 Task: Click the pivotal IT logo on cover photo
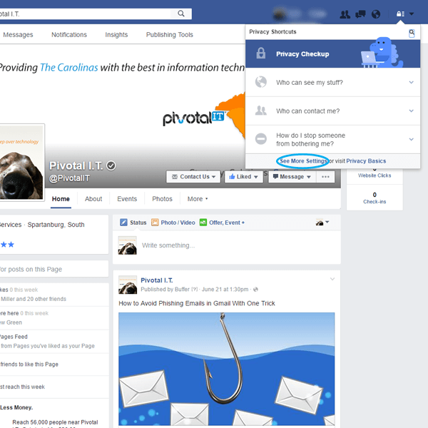pyautogui.click(x=193, y=118)
